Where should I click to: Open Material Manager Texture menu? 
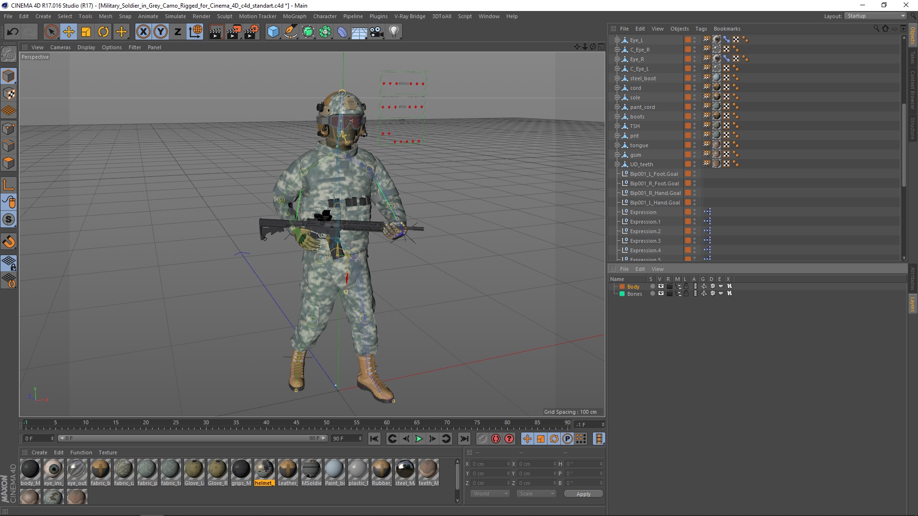click(108, 452)
